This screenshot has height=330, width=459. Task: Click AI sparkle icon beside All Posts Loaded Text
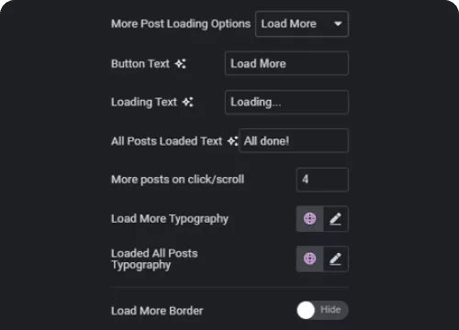point(232,141)
